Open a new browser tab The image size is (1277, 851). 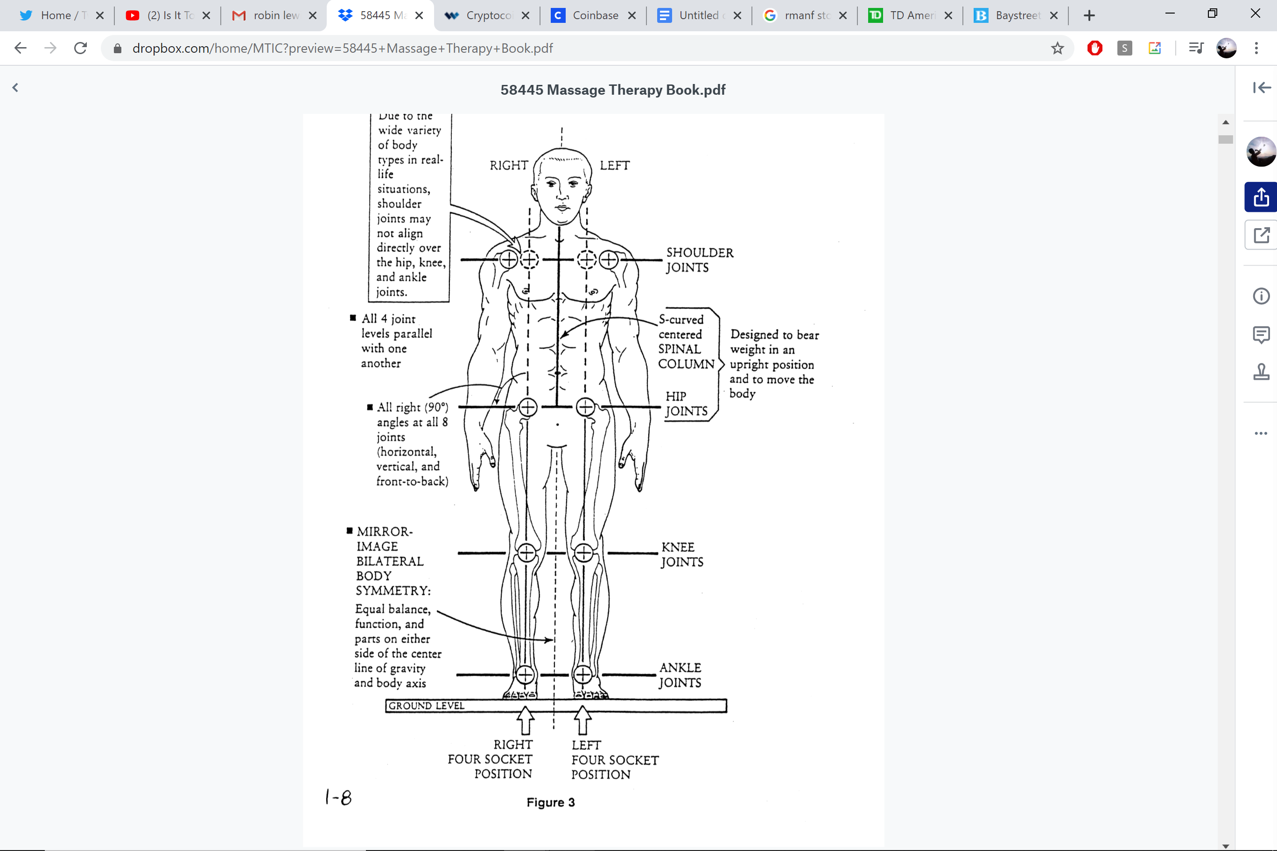1089,15
